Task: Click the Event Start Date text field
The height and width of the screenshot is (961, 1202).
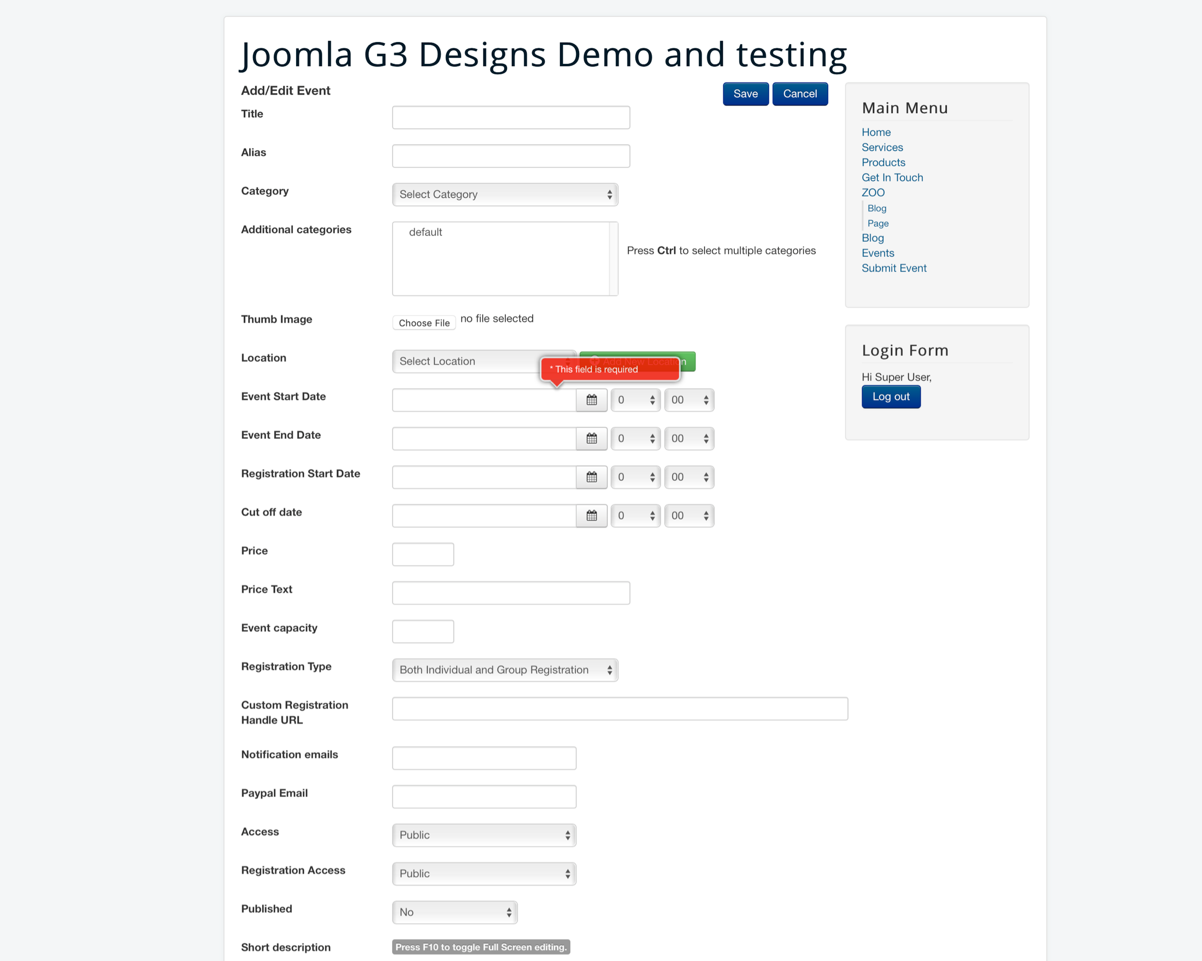Action: tap(484, 400)
